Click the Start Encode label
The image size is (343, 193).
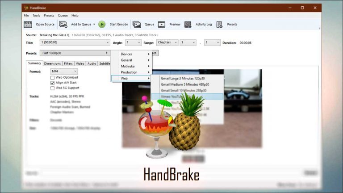(119, 24)
